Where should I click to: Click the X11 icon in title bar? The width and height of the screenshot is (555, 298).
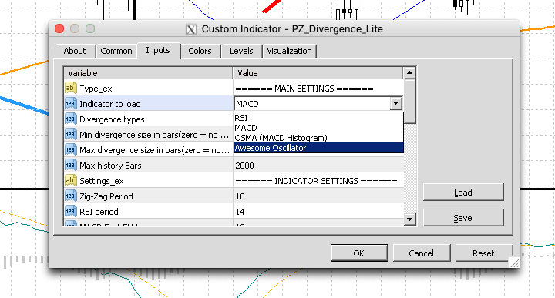point(191,29)
